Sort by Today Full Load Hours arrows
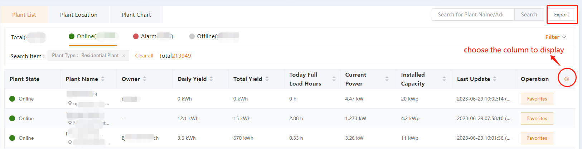This screenshot has width=582, height=149. click(334, 79)
